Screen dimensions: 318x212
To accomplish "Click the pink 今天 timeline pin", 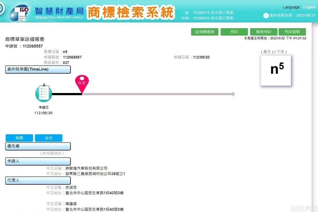I will pyautogui.click(x=82, y=83).
